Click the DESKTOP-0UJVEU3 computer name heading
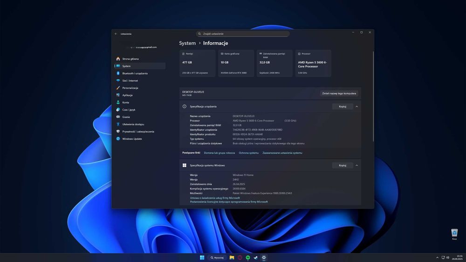Image resolution: width=466 pixels, height=262 pixels. click(x=193, y=92)
